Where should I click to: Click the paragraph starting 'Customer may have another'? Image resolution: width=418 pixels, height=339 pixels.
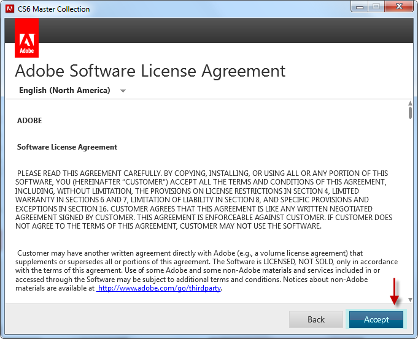[203, 270]
